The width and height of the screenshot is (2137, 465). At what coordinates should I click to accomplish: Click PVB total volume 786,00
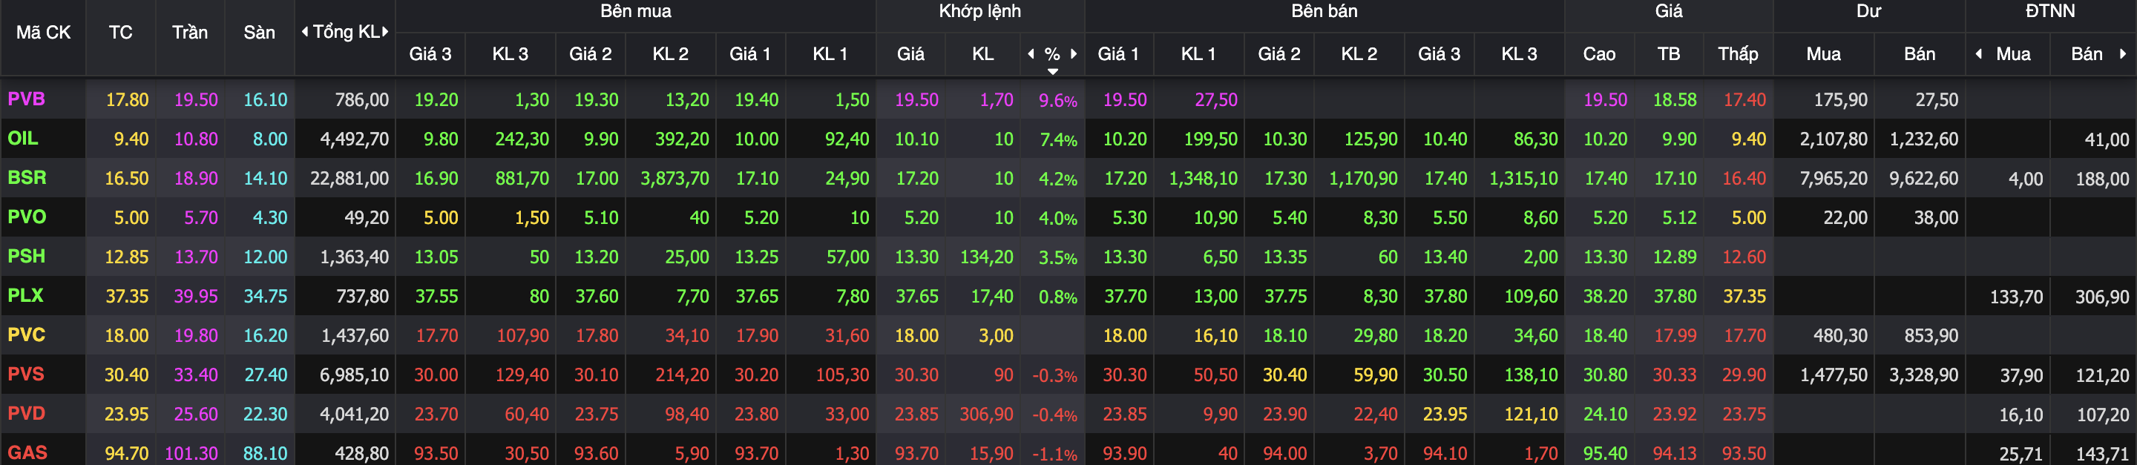click(x=361, y=99)
